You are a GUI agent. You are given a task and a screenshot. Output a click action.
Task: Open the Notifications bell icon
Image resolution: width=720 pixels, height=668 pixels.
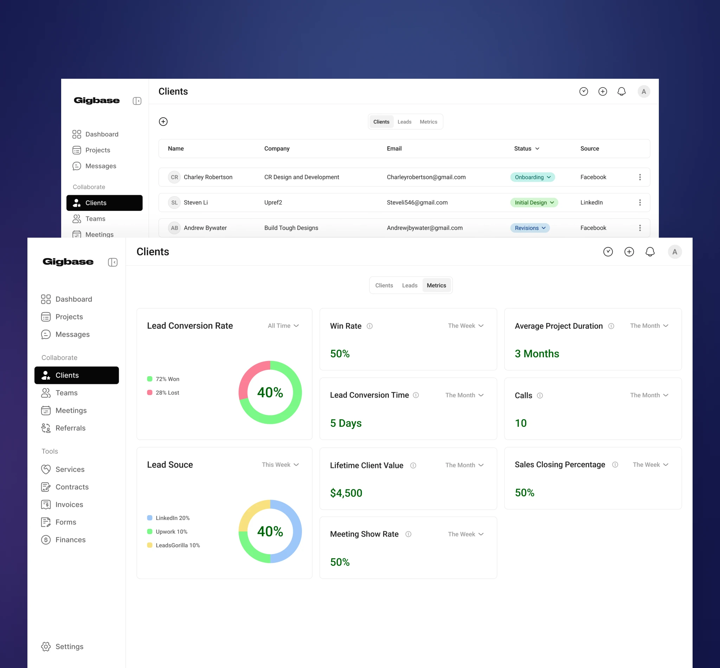click(650, 252)
